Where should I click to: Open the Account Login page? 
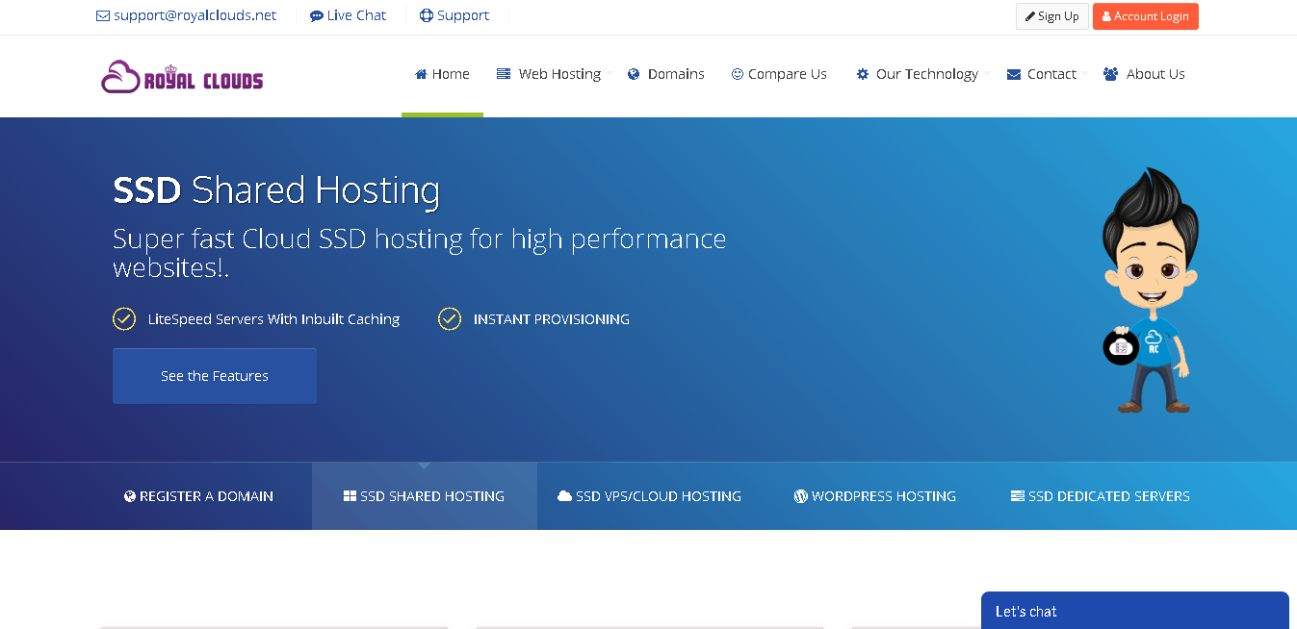pos(1146,16)
